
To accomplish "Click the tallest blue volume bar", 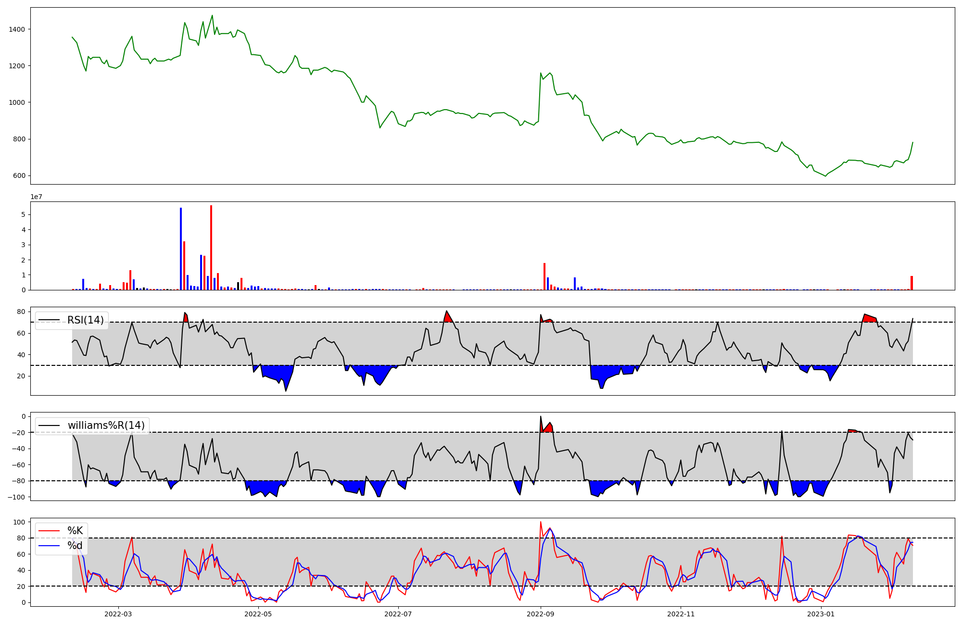I will (x=181, y=249).
